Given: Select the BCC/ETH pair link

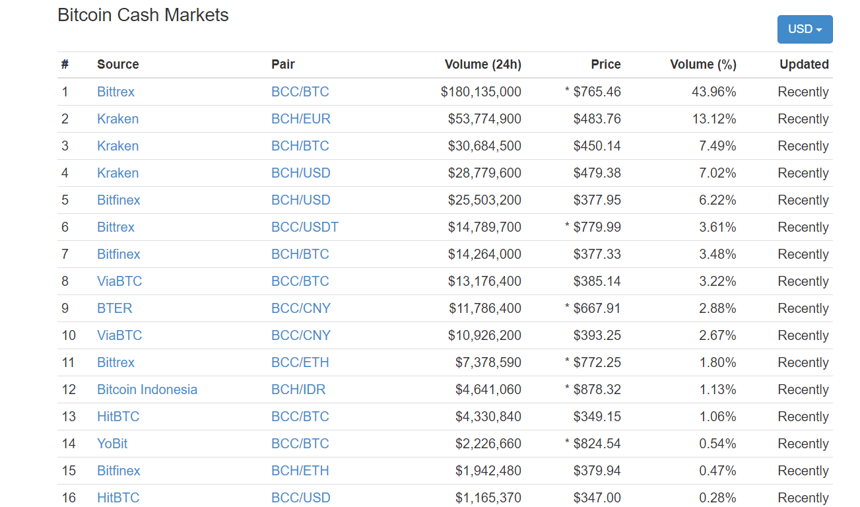Looking at the screenshot, I should pos(300,362).
